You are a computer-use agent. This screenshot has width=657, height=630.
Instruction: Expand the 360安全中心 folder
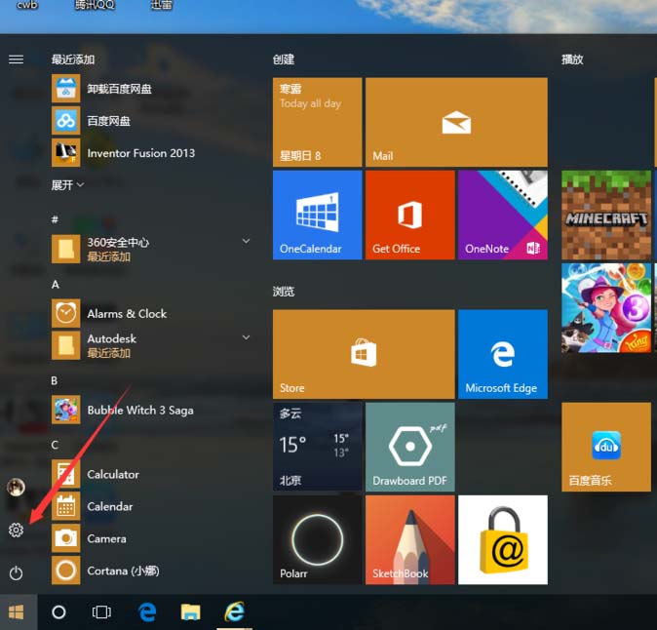click(246, 241)
